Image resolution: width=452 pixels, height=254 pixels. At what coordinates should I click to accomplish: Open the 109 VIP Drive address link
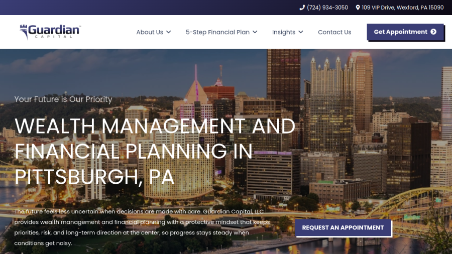point(403,8)
